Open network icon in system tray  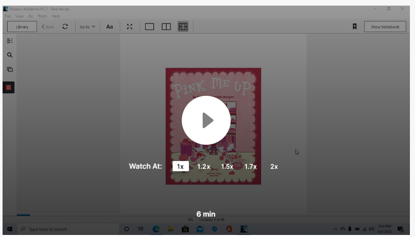coord(365,229)
